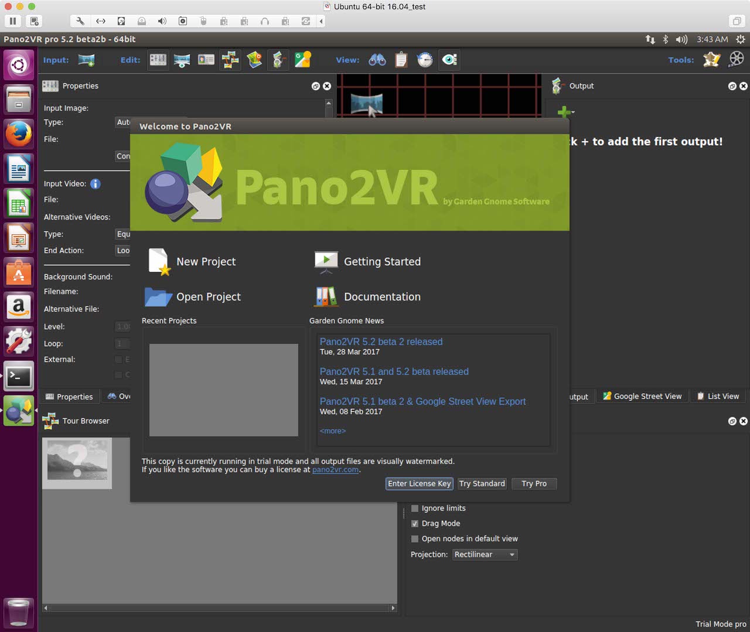The image size is (750, 632).
Task: Click the Input Video info icon
Action: [x=96, y=184]
